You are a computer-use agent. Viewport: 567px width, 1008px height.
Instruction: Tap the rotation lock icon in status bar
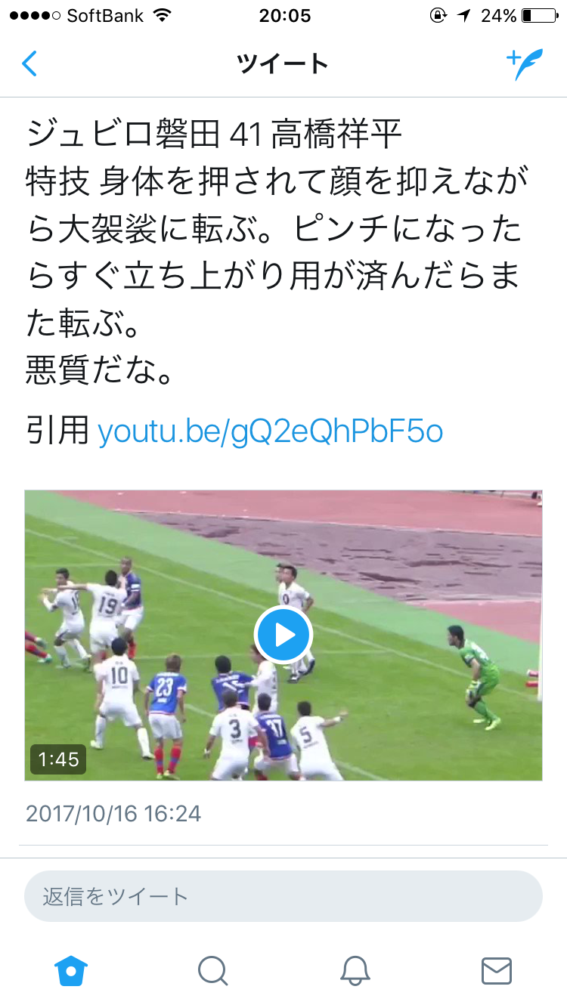pyautogui.click(x=438, y=15)
